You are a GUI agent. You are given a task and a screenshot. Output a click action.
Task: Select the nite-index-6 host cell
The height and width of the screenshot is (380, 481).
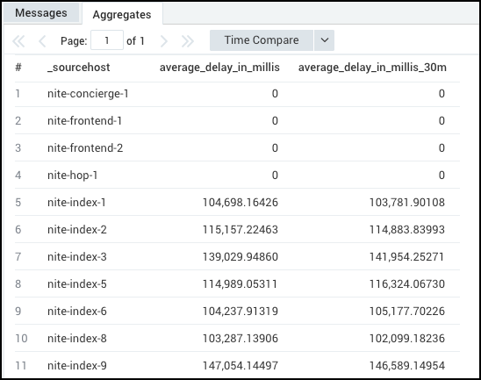pyautogui.click(x=77, y=312)
